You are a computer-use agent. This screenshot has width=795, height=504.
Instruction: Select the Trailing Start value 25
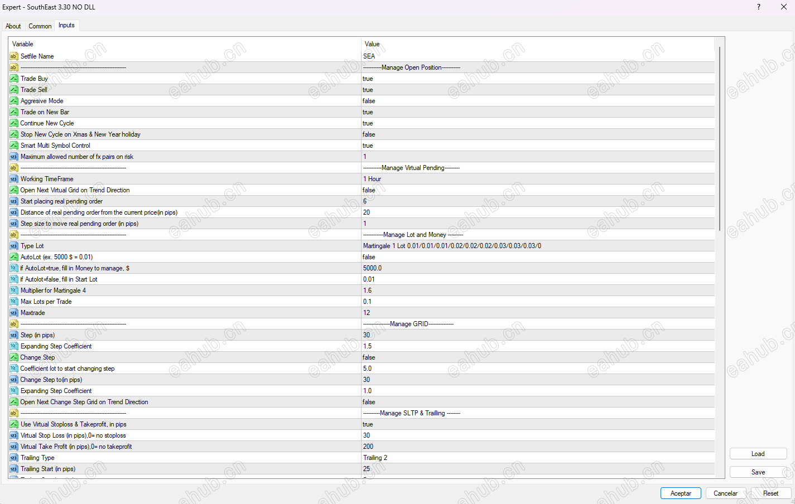[367, 469]
